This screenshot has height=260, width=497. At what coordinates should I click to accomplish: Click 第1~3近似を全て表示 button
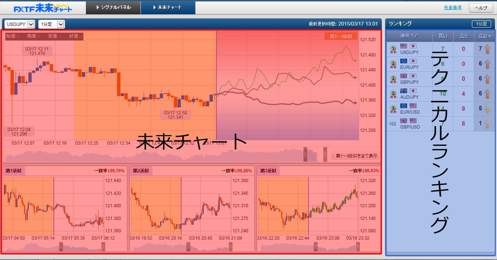coord(355,156)
